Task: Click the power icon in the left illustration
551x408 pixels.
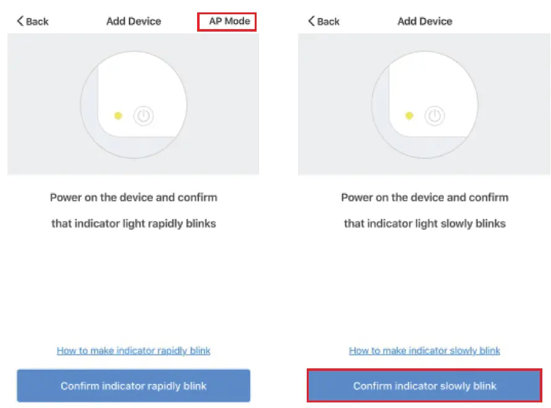Action: click(x=143, y=116)
